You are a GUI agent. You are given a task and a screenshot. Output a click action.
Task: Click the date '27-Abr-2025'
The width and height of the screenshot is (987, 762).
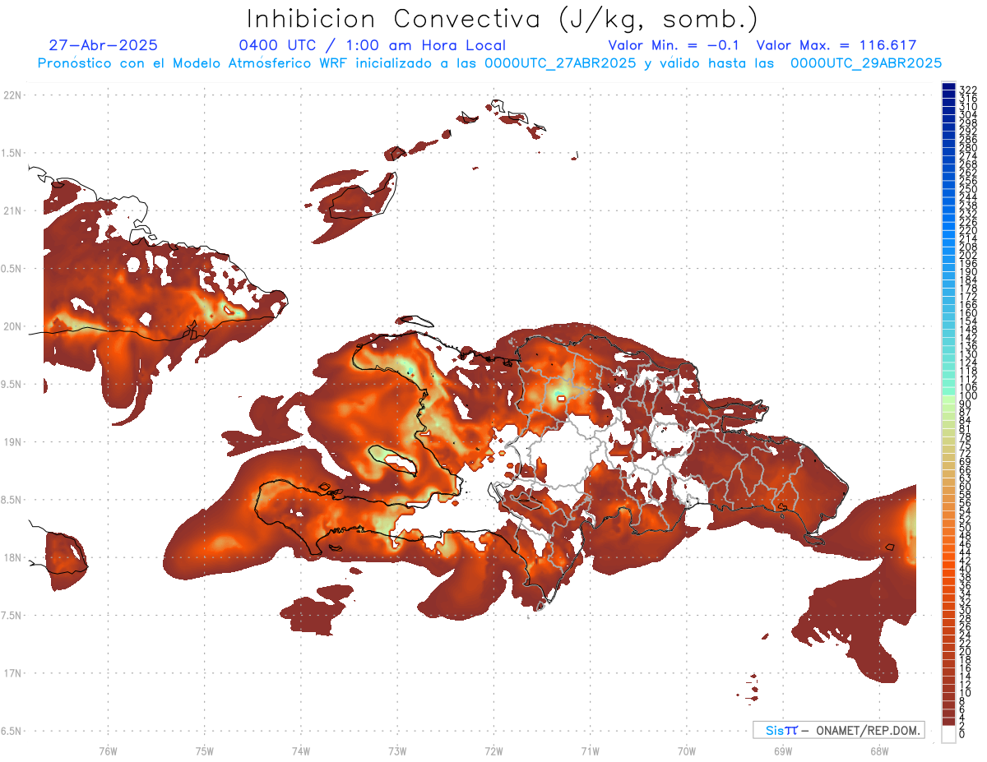point(104,45)
